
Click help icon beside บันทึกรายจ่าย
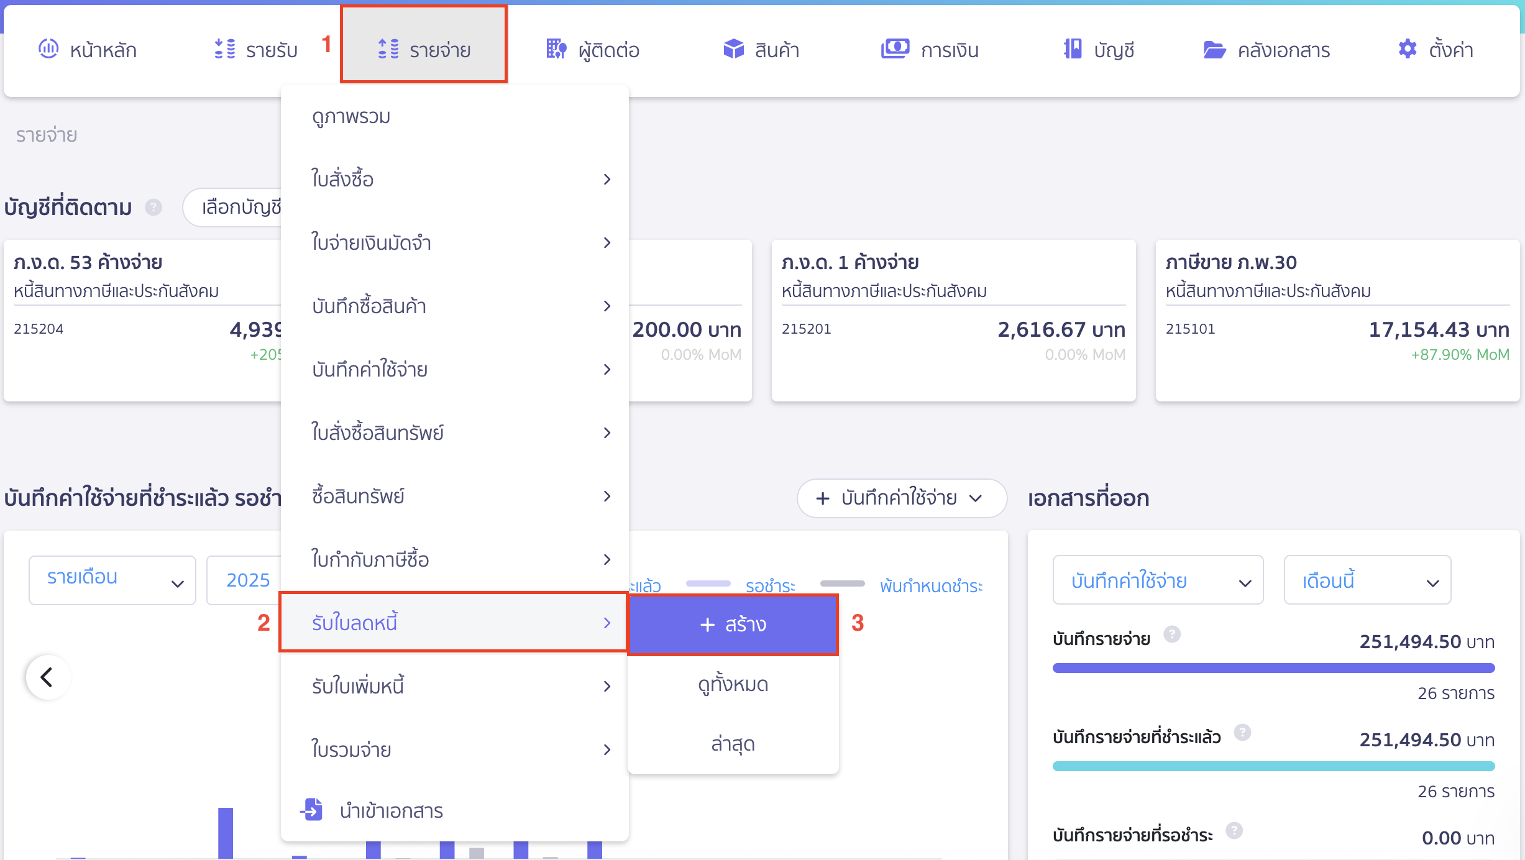[x=1172, y=634]
